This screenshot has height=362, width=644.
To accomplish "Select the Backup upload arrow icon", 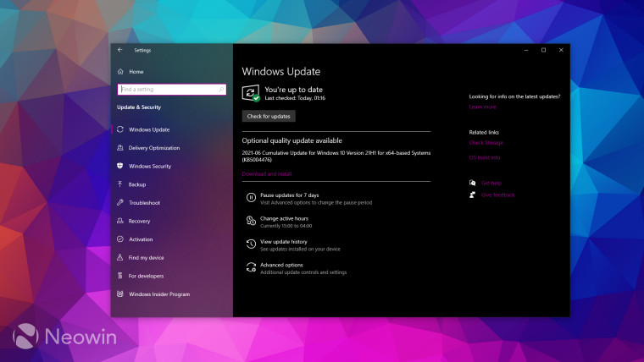I will point(120,184).
